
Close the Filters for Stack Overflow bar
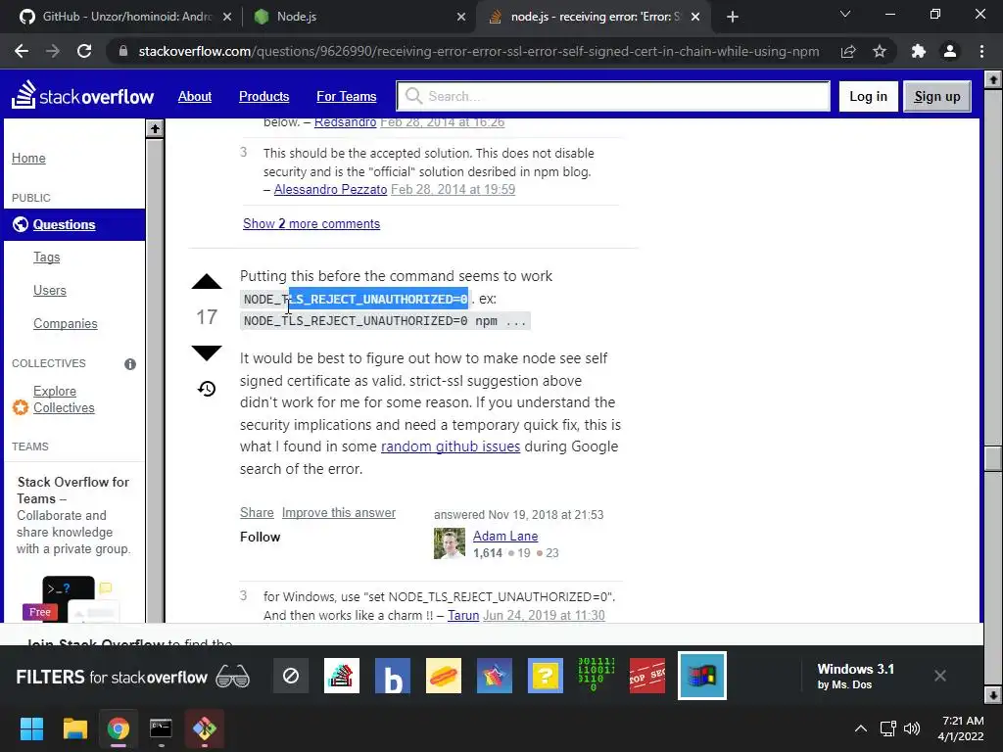coord(939,676)
